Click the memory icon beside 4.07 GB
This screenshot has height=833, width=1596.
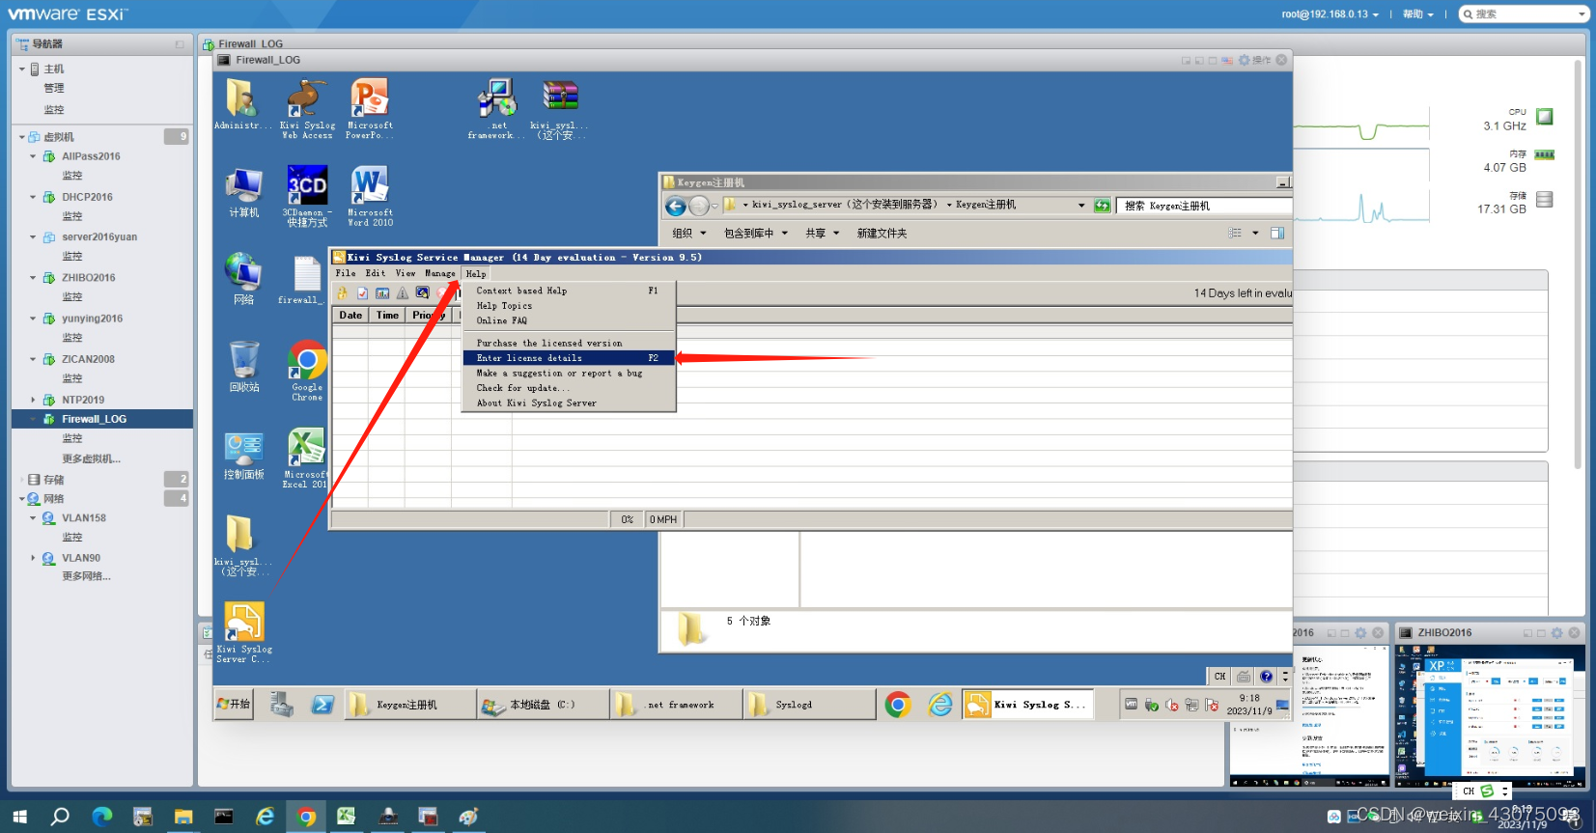pos(1545,155)
